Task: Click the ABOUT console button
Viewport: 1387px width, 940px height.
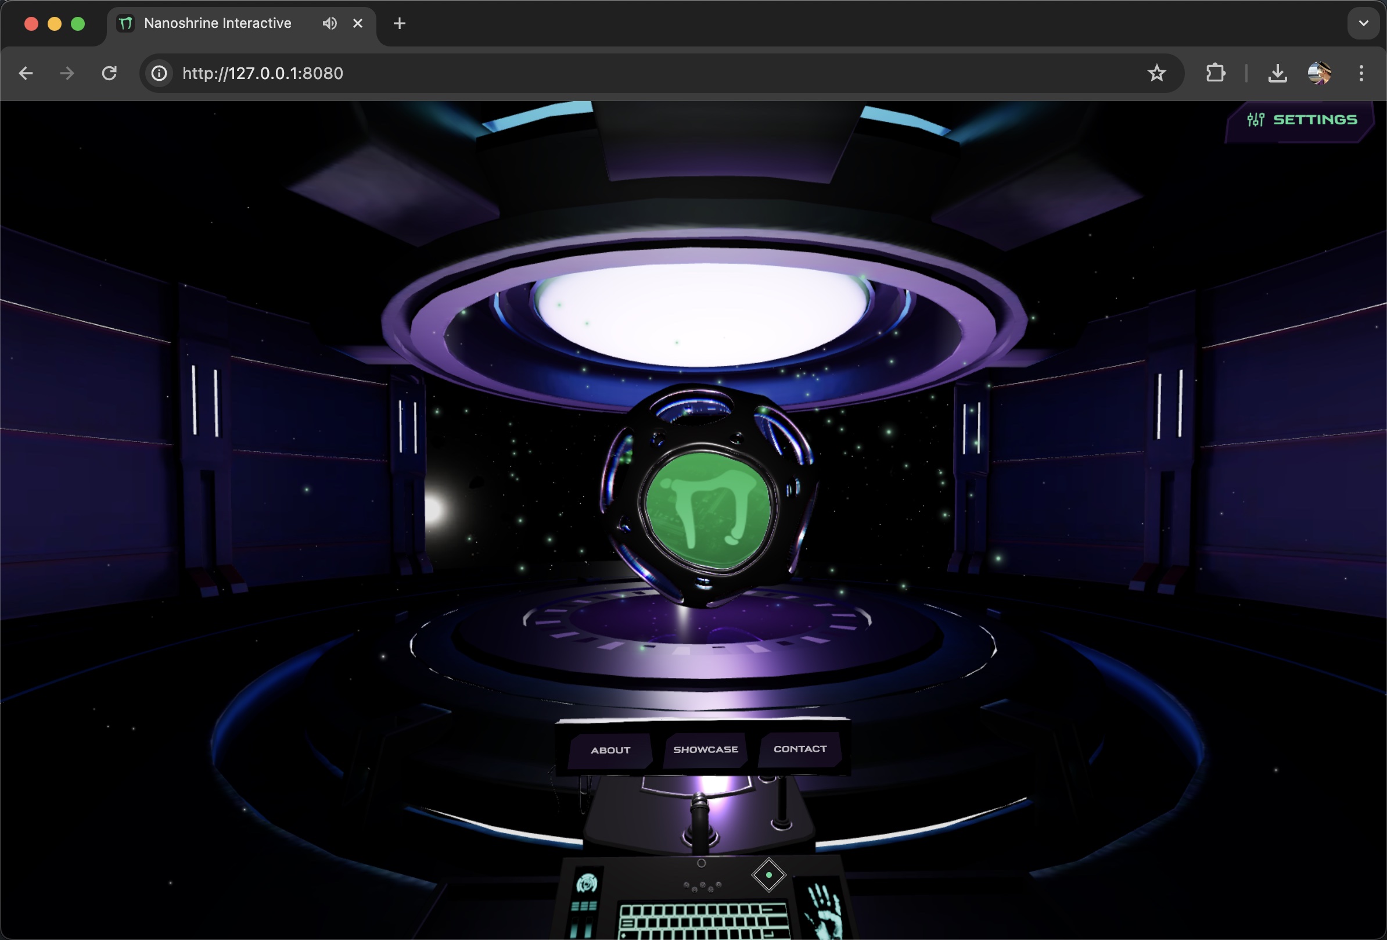Action: [610, 750]
